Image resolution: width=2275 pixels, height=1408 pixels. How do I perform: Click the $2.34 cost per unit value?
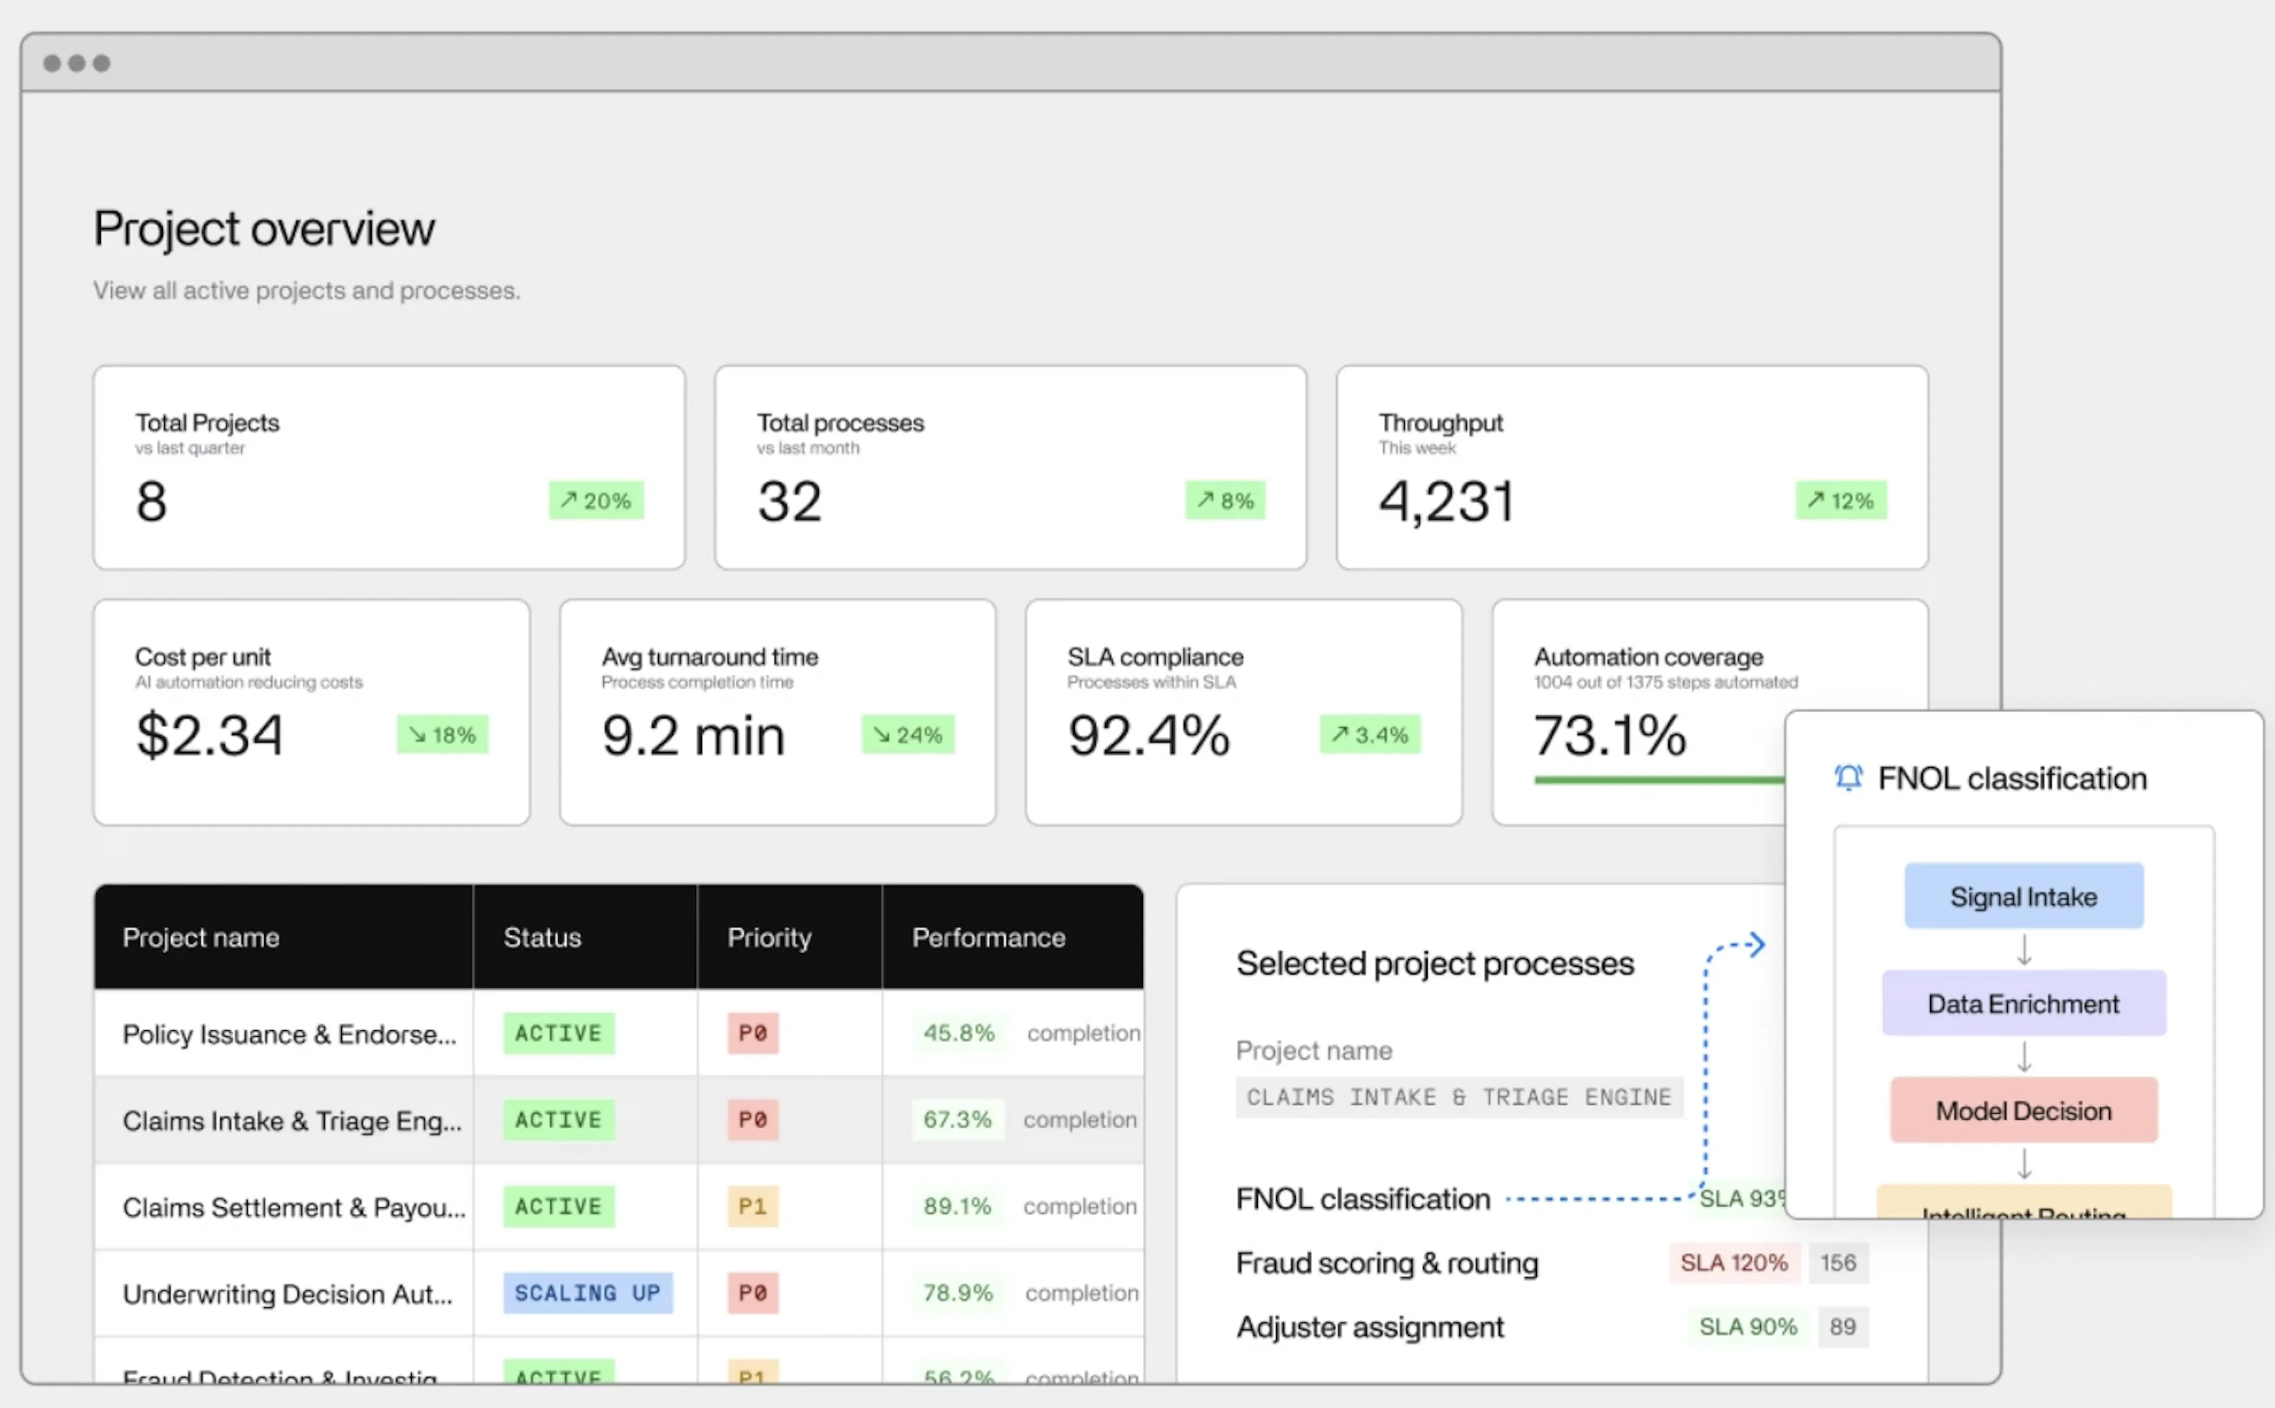pyautogui.click(x=209, y=735)
